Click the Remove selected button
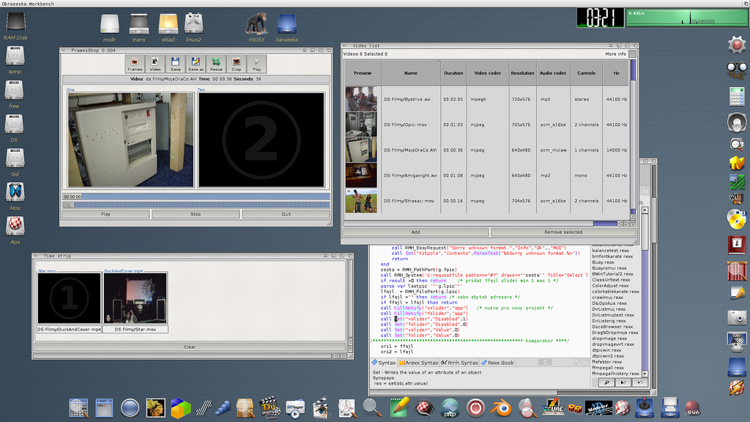The width and height of the screenshot is (750, 422). [x=562, y=232]
